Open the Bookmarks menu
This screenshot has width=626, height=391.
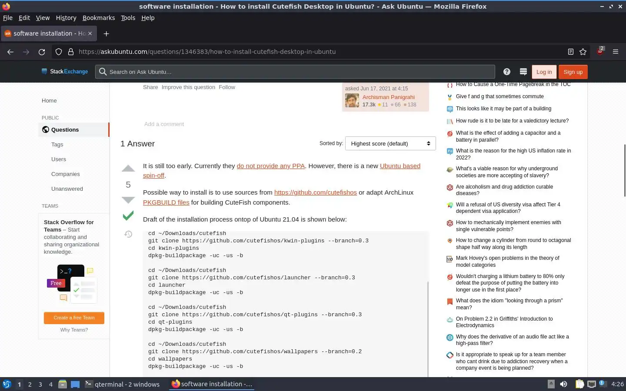click(x=99, y=18)
